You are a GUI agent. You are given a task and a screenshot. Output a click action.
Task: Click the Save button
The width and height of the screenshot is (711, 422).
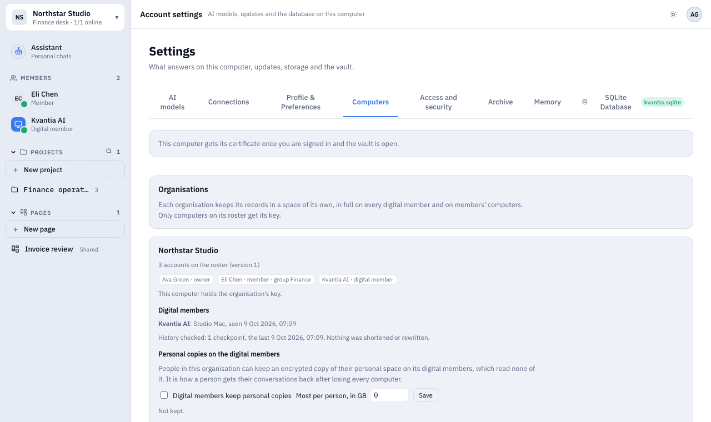click(425, 395)
